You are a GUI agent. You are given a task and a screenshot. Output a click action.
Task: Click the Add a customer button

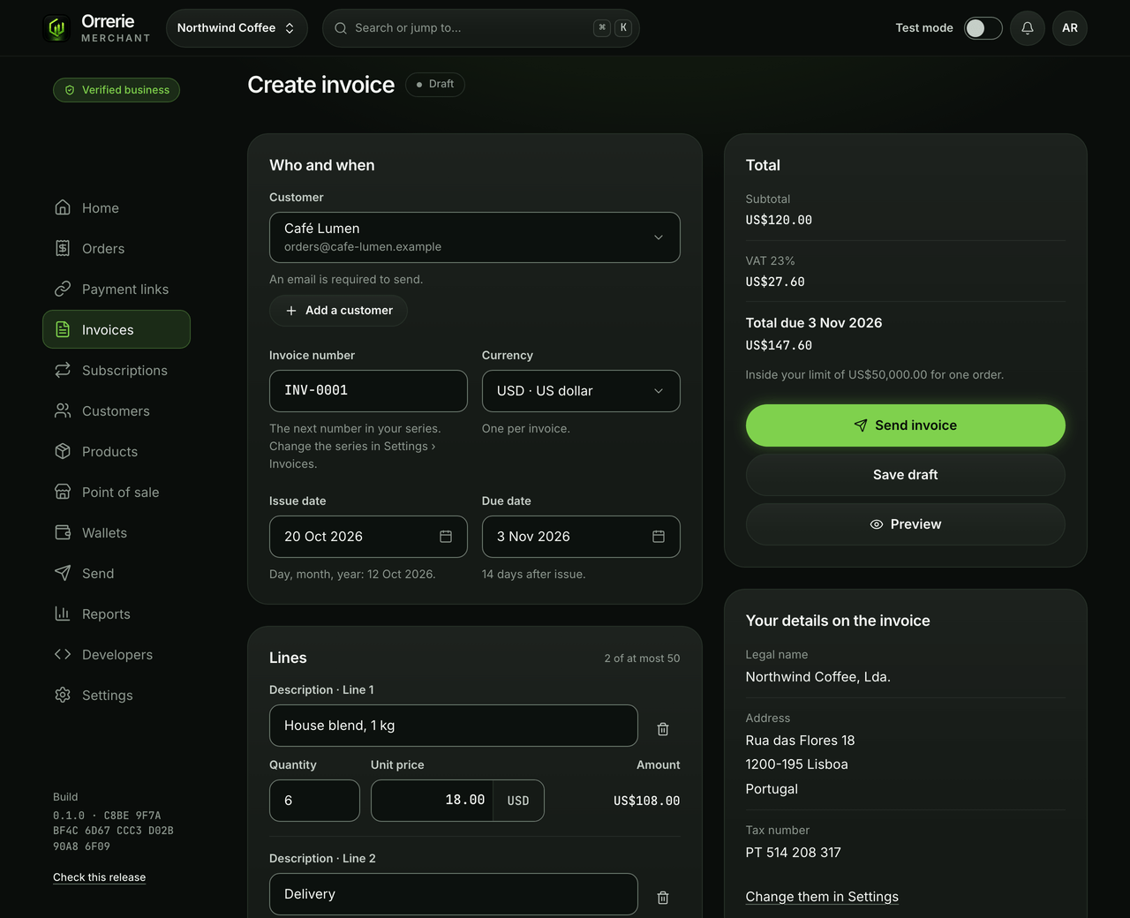[339, 311]
